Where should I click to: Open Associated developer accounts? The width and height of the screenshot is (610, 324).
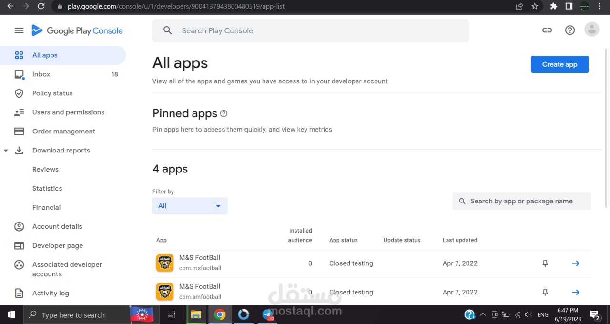tap(63, 269)
